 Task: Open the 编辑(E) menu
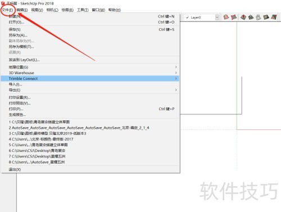coord(22,10)
